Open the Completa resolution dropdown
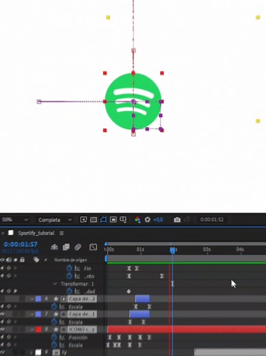This screenshot has height=356, width=266. click(x=55, y=220)
